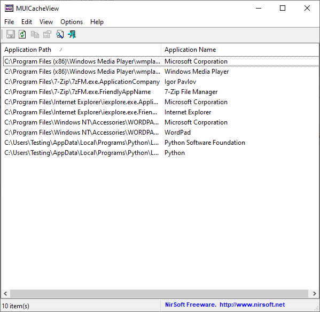Image resolution: width=320 pixels, height=312 pixels.
Task: Sort by the Application Name column header
Action: point(240,50)
